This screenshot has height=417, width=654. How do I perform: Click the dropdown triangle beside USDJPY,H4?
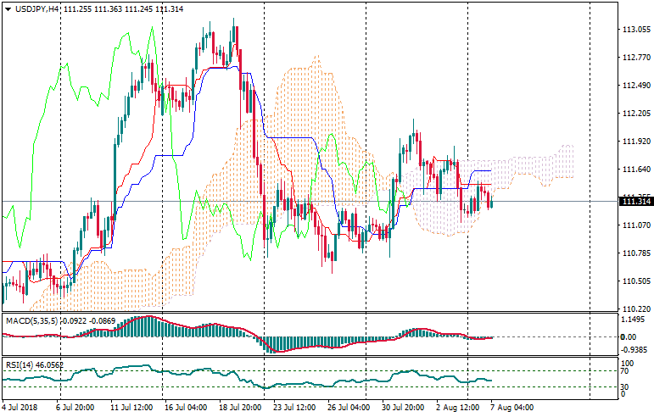8,8
